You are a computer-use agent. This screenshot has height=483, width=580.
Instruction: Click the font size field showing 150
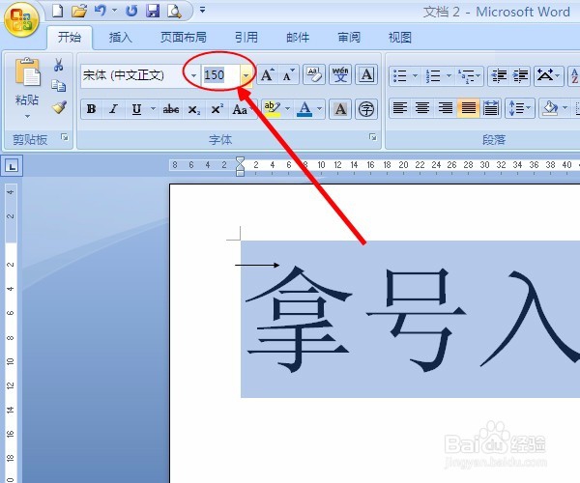click(221, 75)
